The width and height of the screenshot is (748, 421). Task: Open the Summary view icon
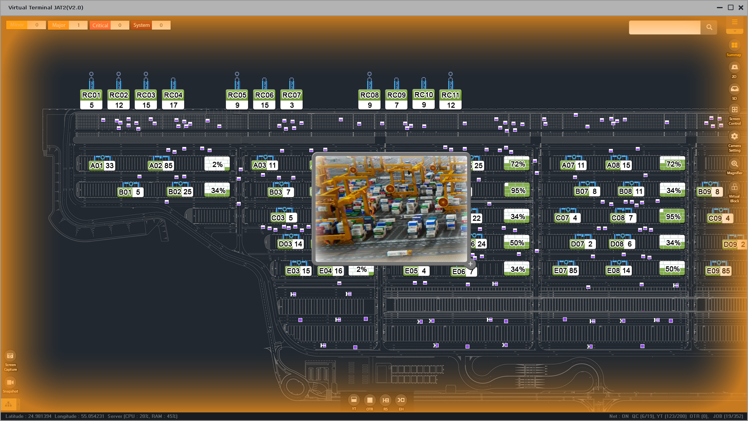click(734, 46)
